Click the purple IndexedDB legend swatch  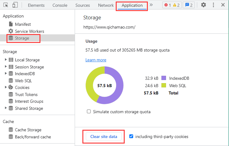164,78
